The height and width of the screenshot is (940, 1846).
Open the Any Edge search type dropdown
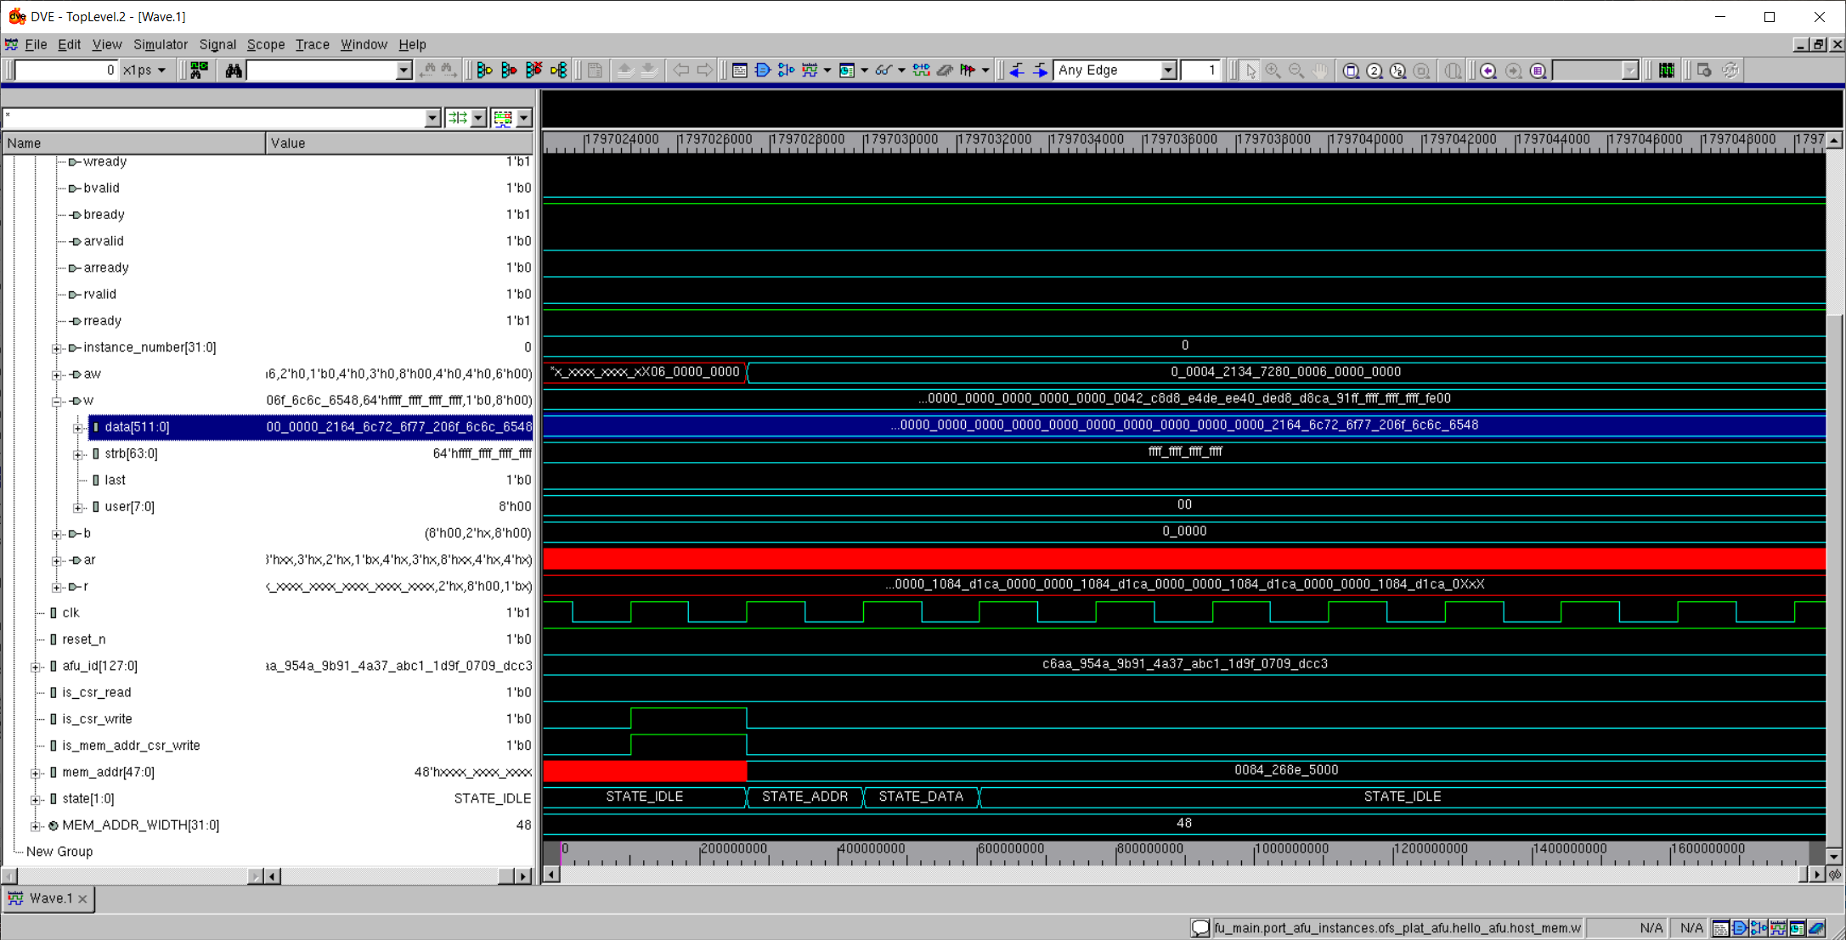pos(1168,70)
